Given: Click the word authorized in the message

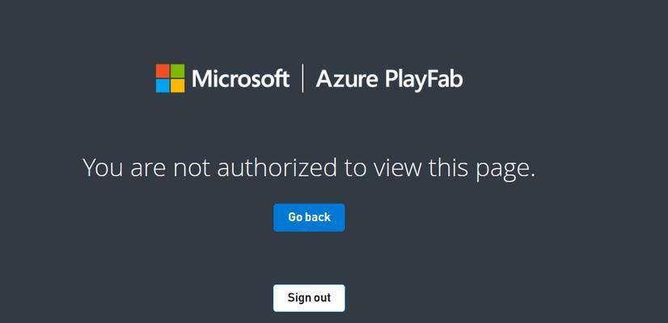Looking at the screenshot, I should point(277,167).
